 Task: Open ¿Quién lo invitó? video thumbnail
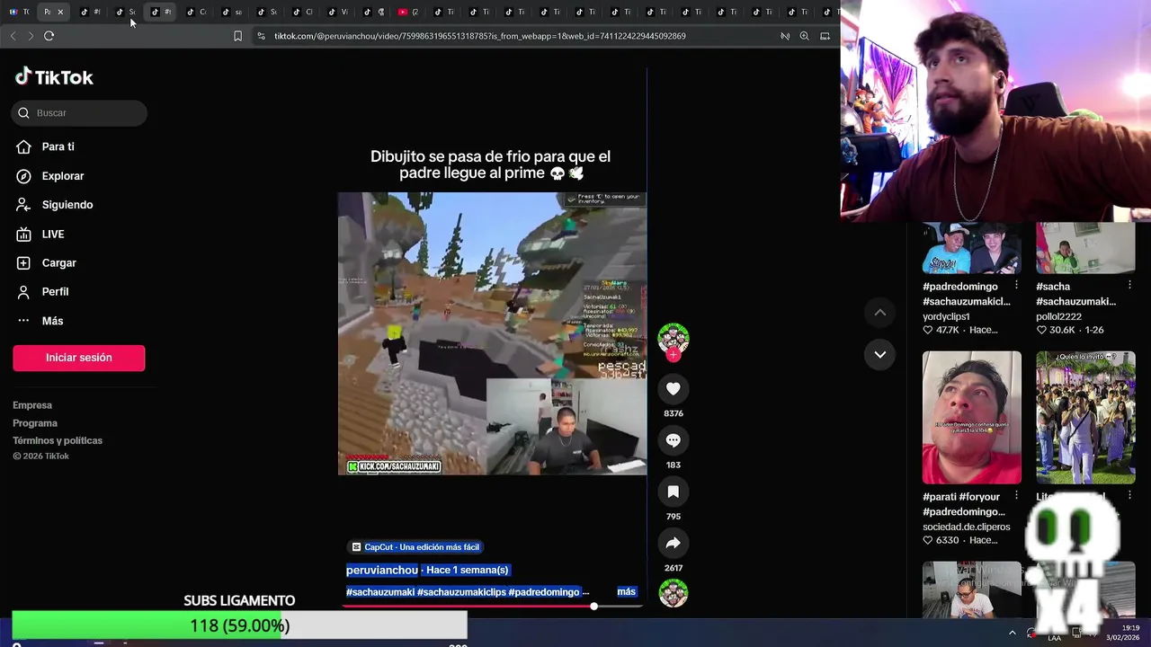pos(1085,418)
